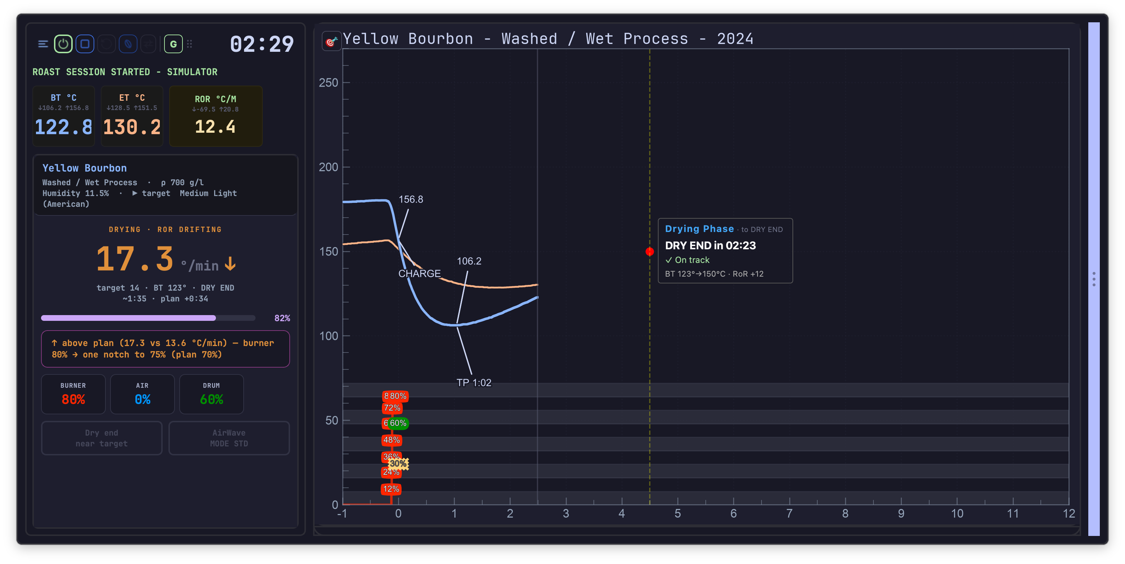1125x564 pixels.
Task: Click the above plan burner advice box
Action: [x=166, y=349]
